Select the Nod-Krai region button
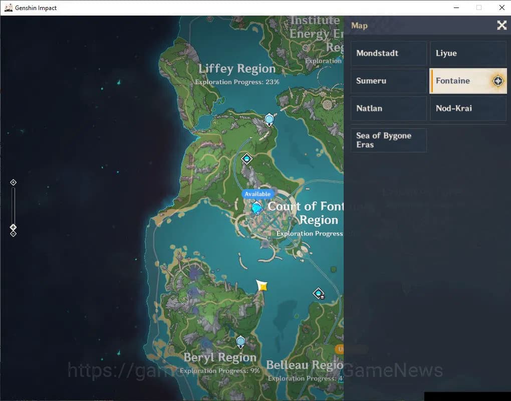This screenshot has width=511, height=401. (468, 108)
